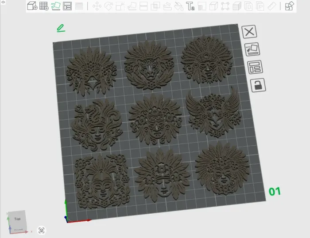Click the plain cube toolbar icon

point(213,6)
